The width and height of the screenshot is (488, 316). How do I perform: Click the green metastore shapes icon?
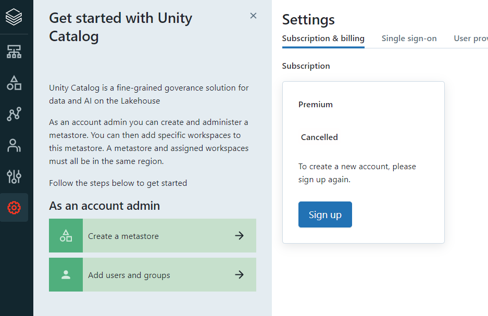pos(66,235)
